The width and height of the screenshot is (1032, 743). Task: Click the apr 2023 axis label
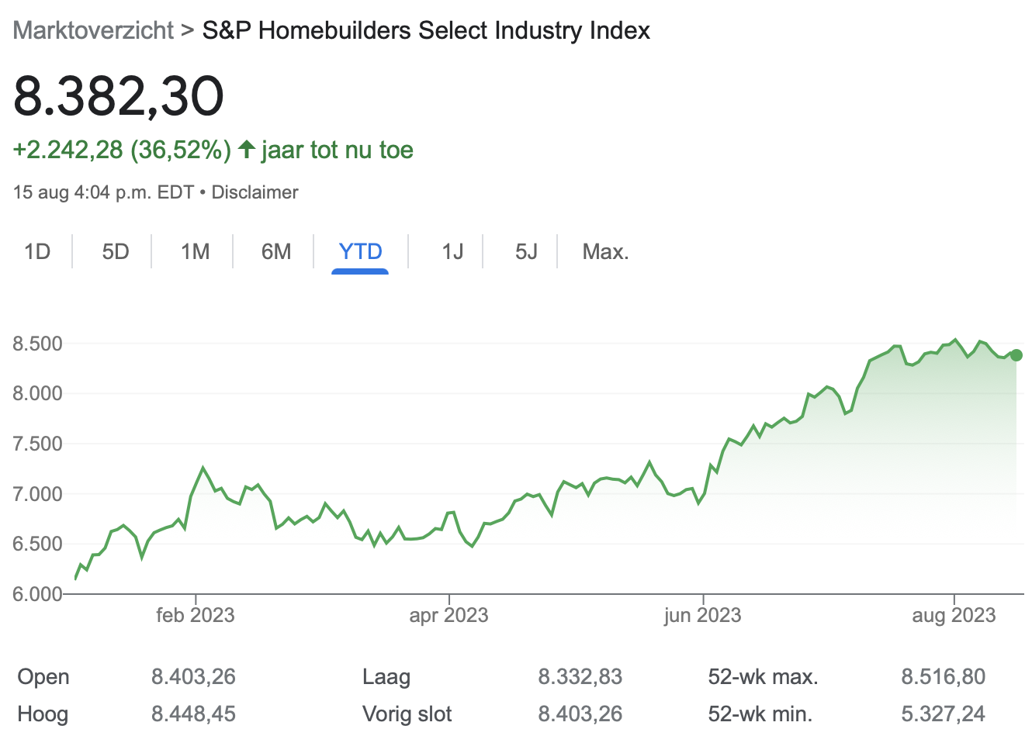coord(448,615)
